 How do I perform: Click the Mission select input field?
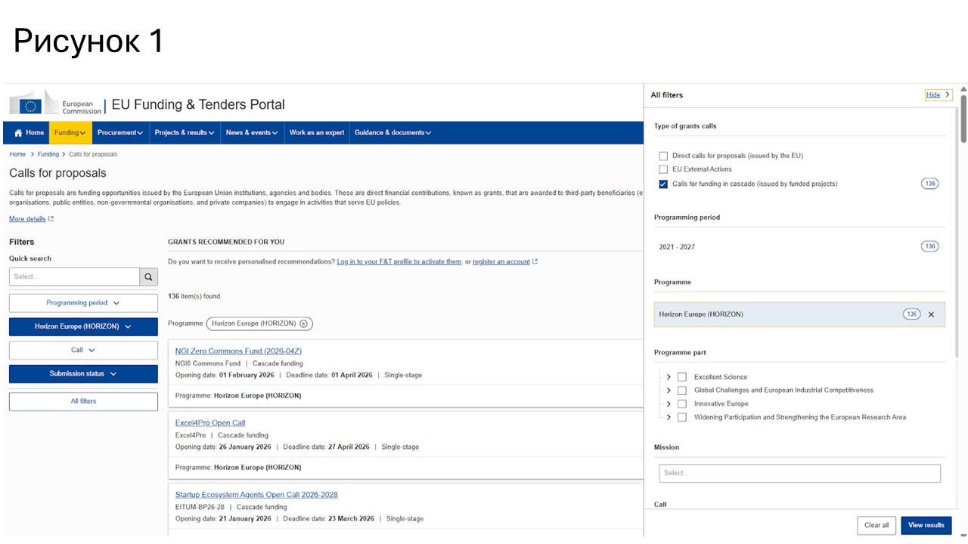tap(799, 473)
